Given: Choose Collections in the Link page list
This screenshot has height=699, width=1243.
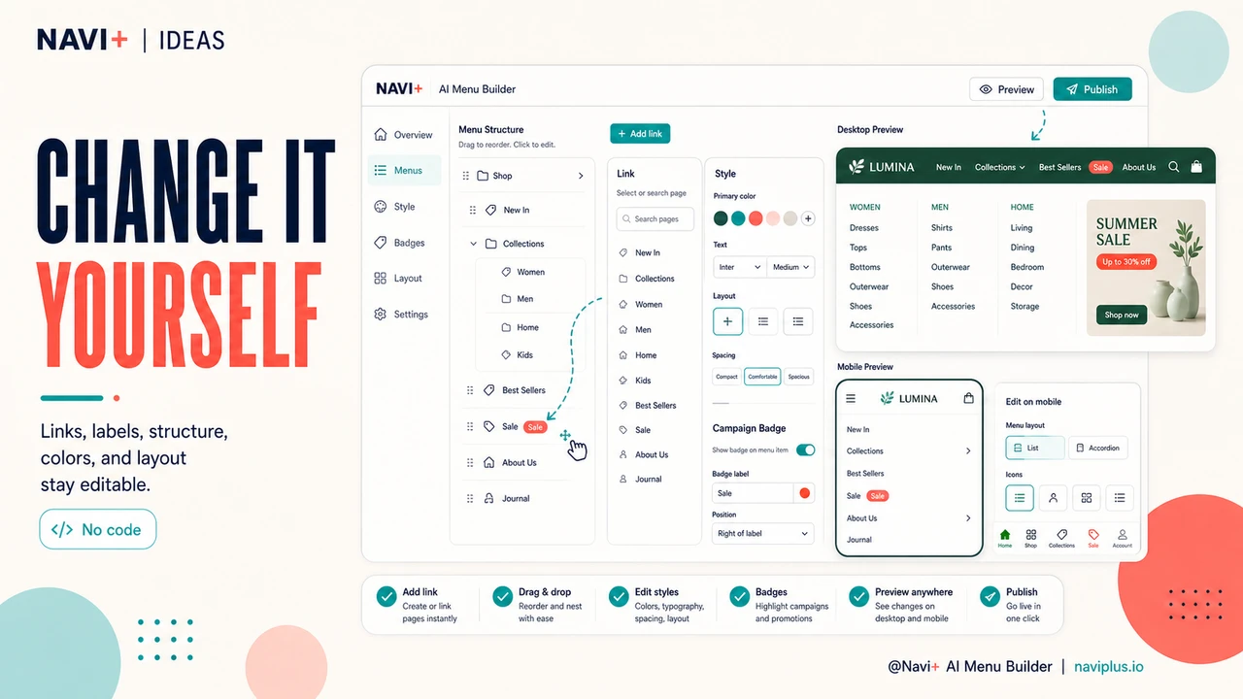Looking at the screenshot, I should click(x=655, y=279).
